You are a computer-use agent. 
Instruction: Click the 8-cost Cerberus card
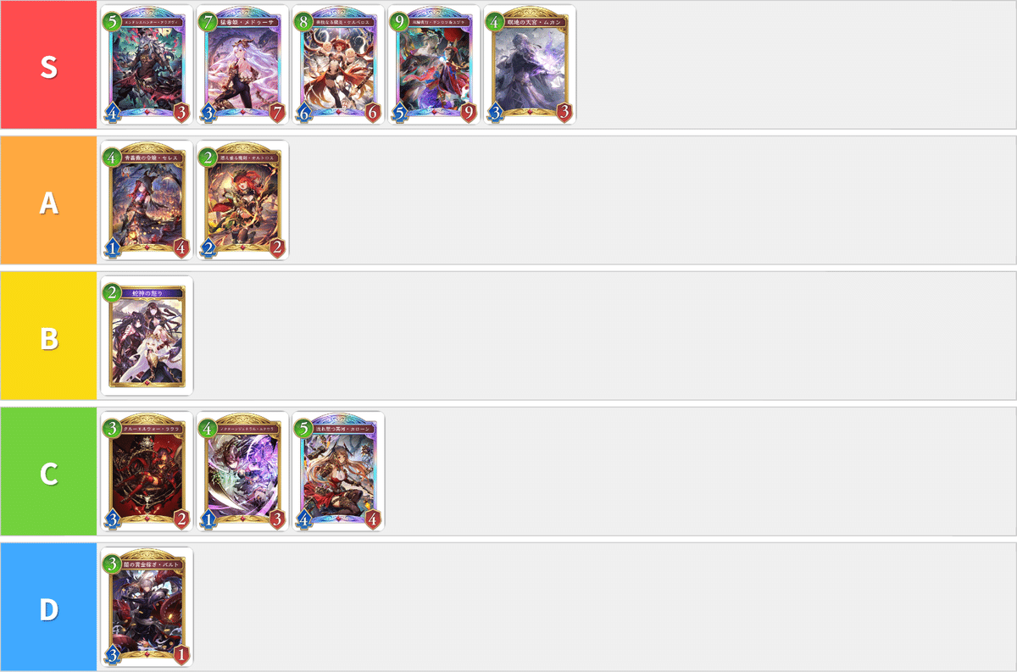[338, 65]
